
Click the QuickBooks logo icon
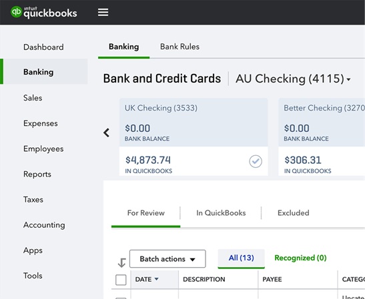click(x=16, y=11)
